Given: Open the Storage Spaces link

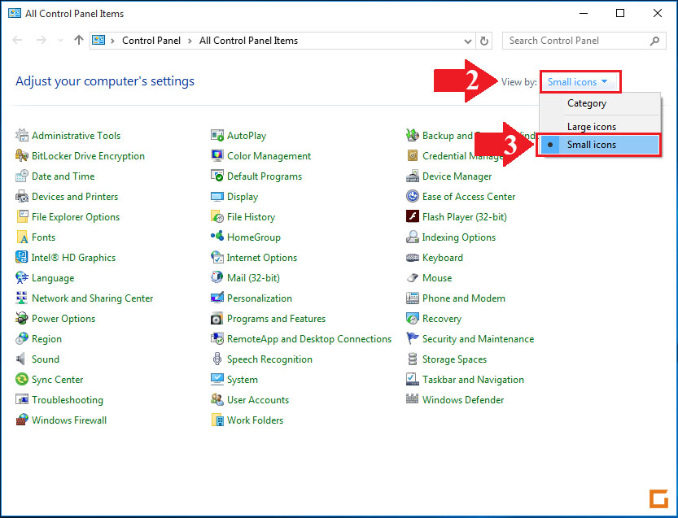Looking at the screenshot, I should [x=454, y=359].
